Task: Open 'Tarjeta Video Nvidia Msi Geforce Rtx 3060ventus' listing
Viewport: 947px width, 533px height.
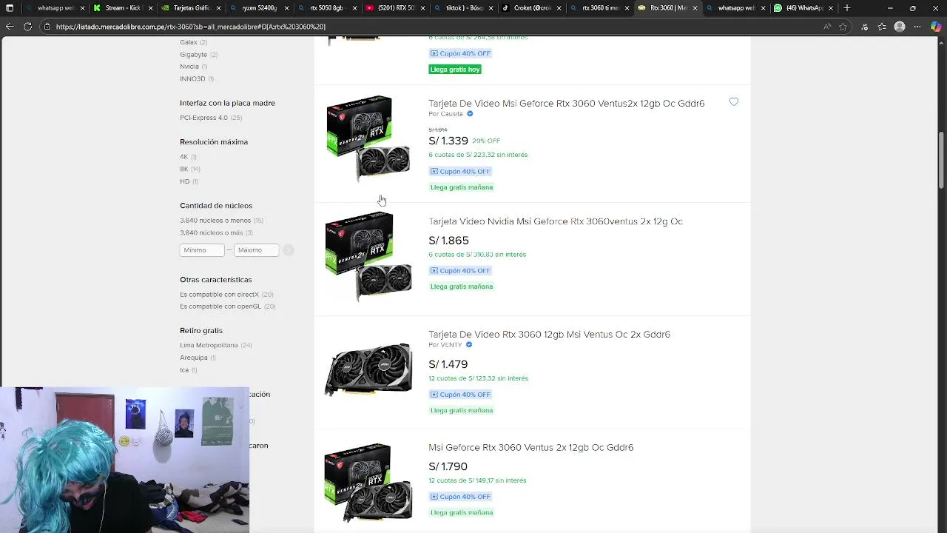Action: (x=556, y=221)
